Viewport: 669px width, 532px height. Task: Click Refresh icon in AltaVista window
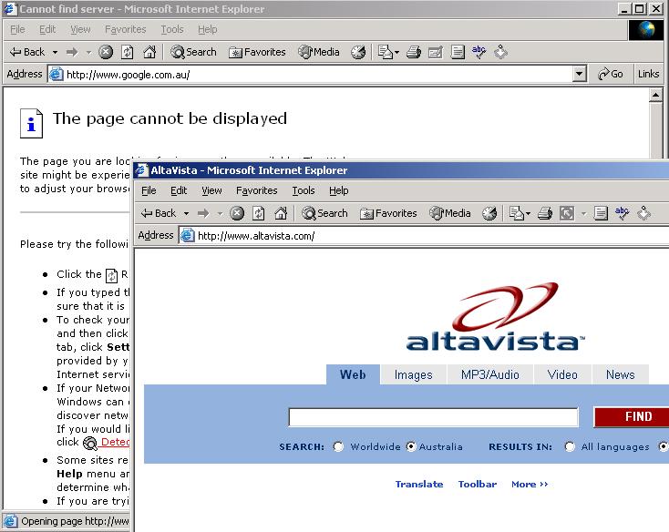(259, 213)
